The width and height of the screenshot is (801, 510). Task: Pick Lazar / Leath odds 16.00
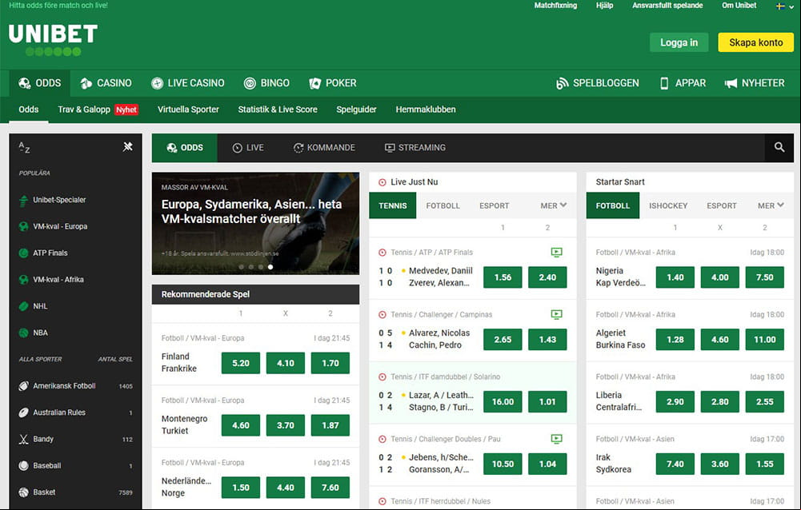[503, 402]
